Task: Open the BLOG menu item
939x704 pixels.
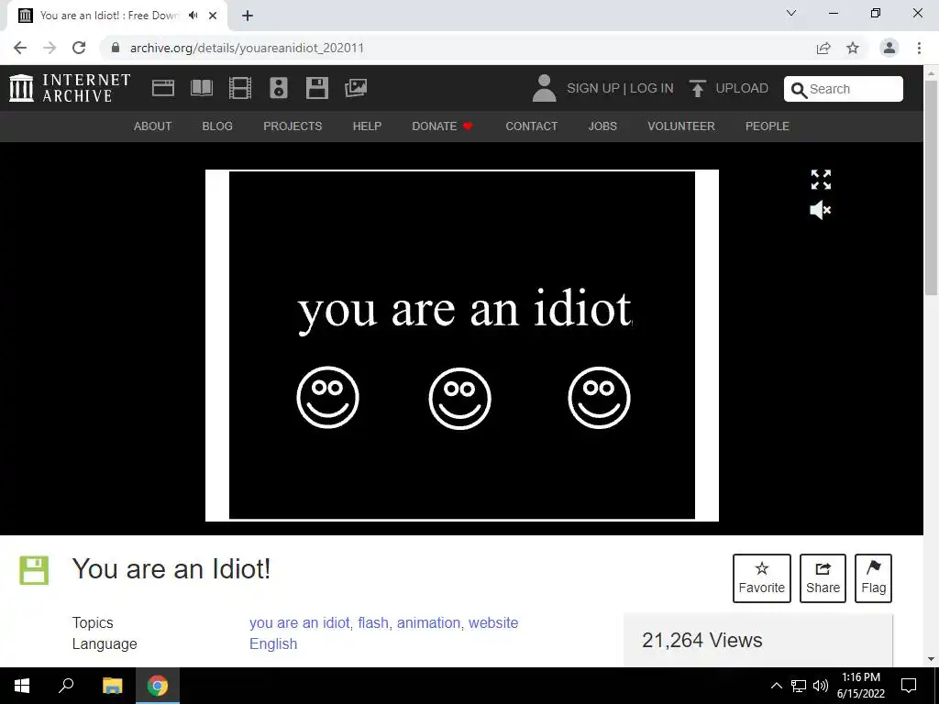Action: click(217, 126)
